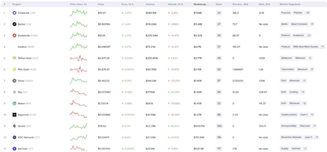
Task: Click Avalanche's Platform segment tag
Action: pos(285,36)
